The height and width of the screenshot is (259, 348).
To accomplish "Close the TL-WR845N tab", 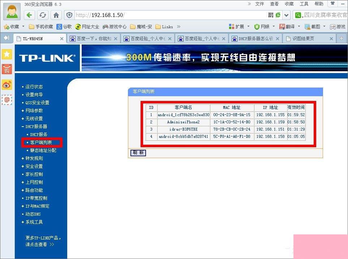I will tap(62, 39).
